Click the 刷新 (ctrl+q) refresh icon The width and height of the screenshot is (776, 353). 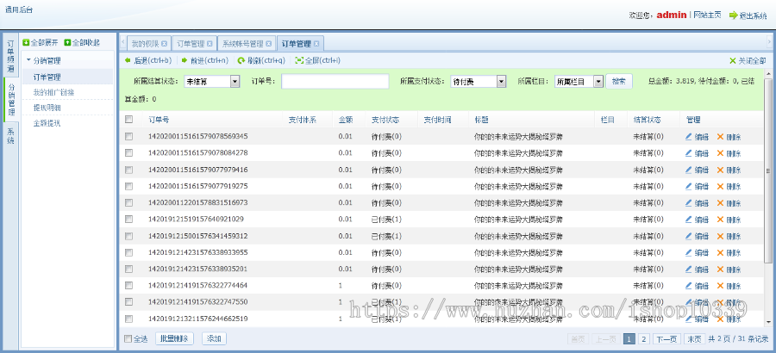(241, 61)
